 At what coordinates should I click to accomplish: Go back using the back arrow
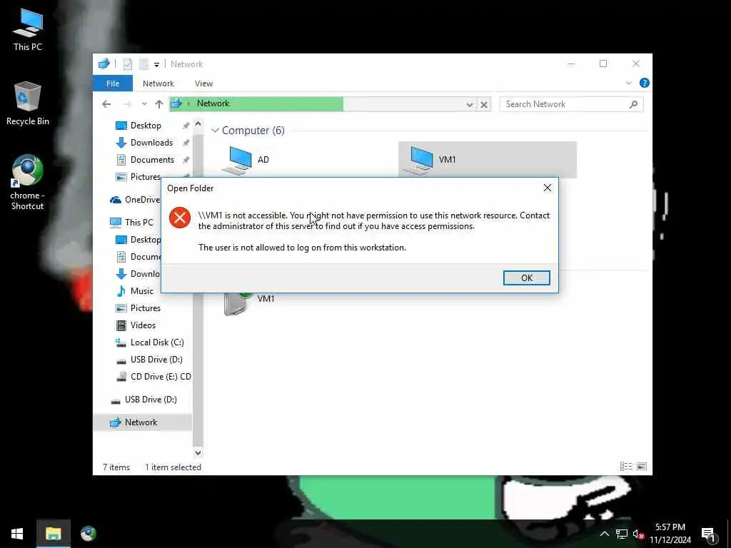click(x=106, y=104)
